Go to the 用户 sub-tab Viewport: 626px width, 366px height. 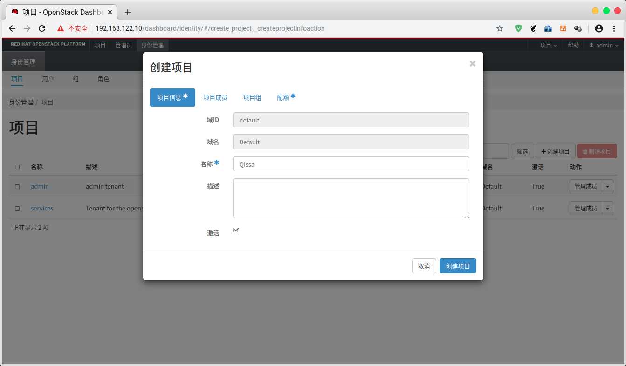coord(48,79)
